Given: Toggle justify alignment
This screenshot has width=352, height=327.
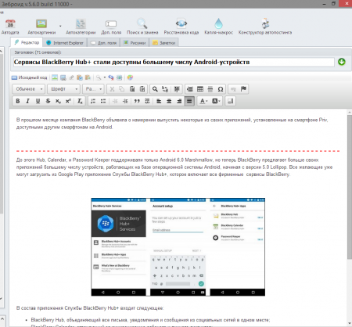Looking at the screenshot, I should [x=189, y=101].
